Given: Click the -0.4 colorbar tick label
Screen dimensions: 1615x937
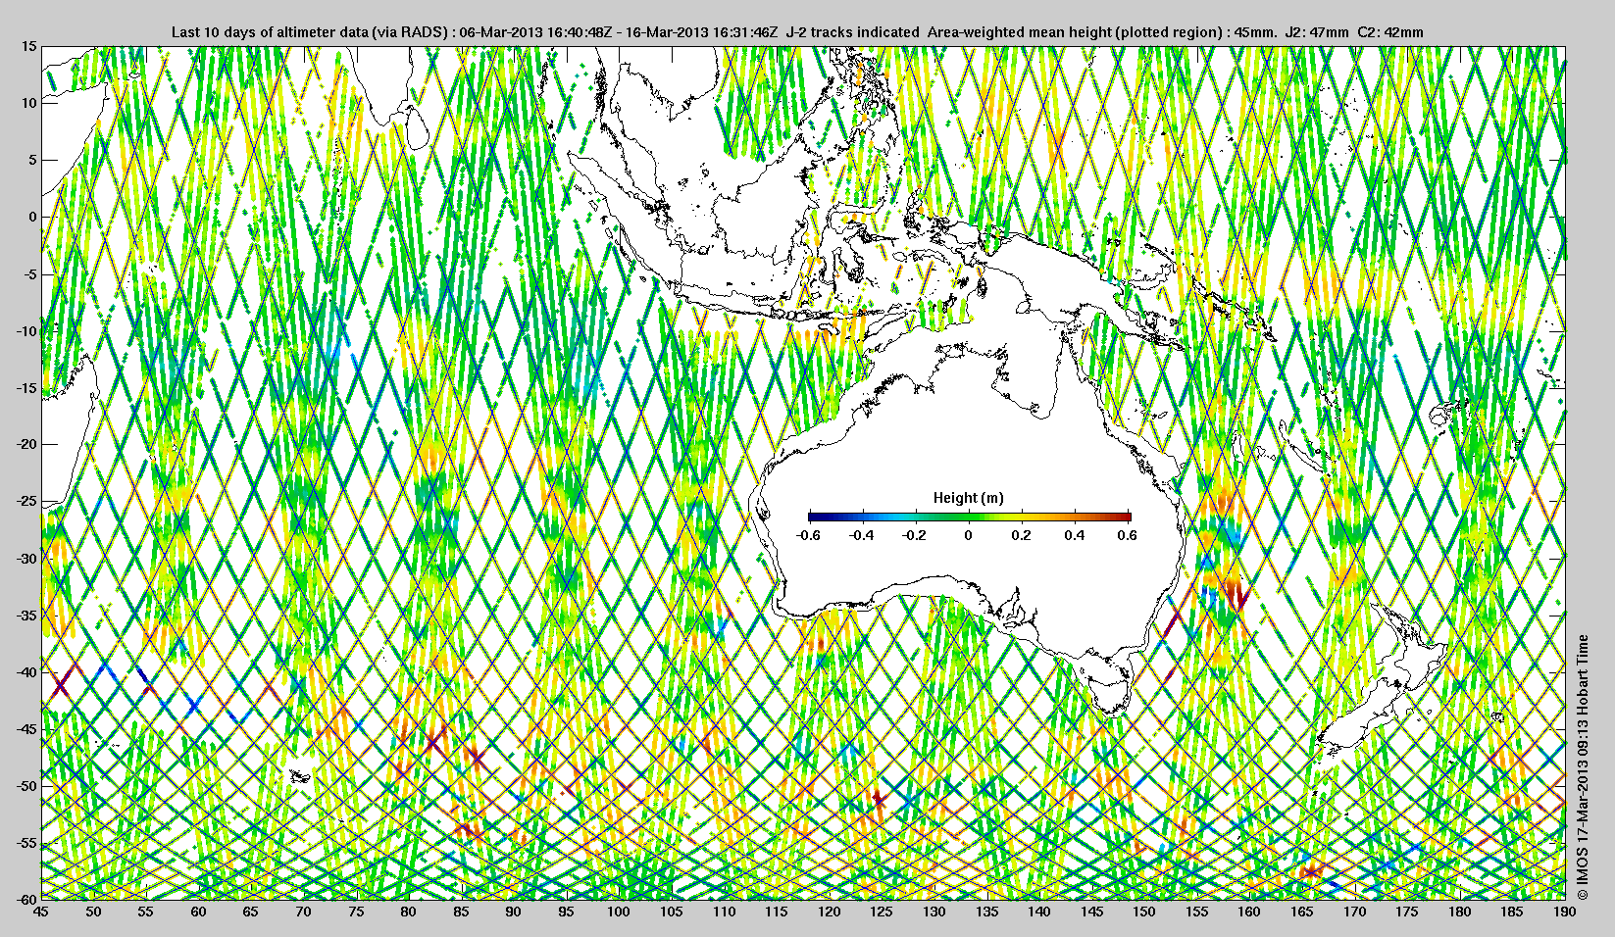Looking at the screenshot, I should 862,535.
